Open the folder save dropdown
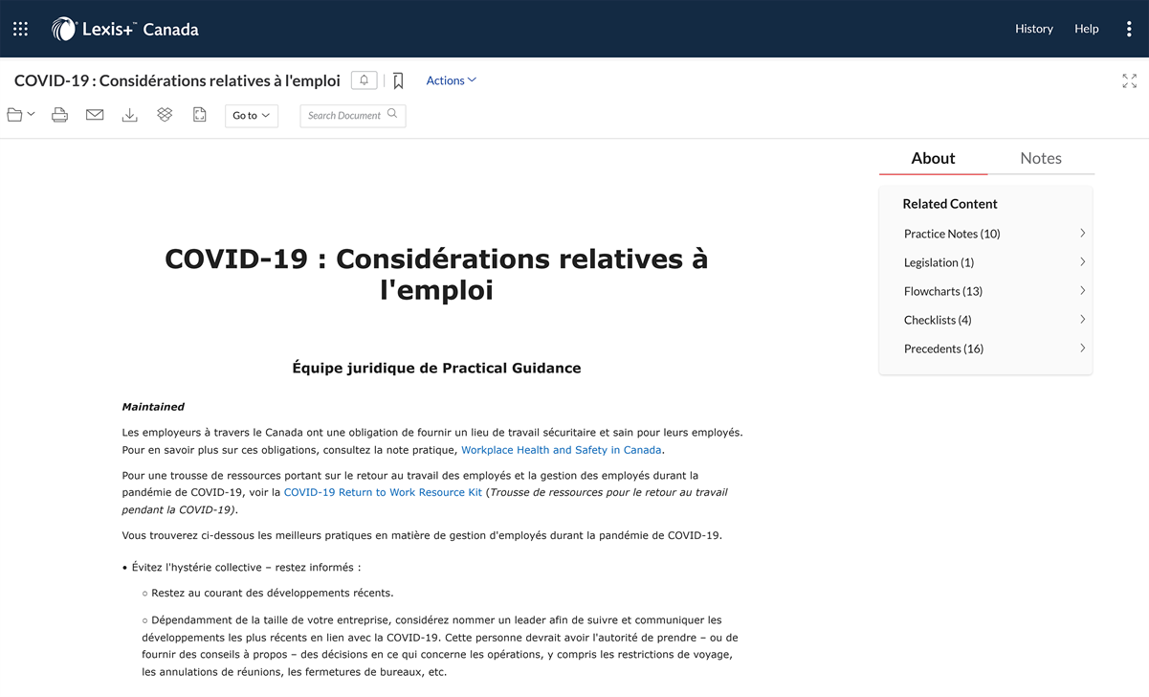The width and height of the screenshot is (1149, 697). [x=21, y=115]
